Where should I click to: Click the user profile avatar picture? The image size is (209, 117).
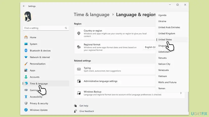(x=28, y=17)
